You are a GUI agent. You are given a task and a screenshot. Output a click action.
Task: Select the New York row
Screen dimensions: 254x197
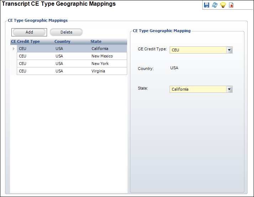click(x=72, y=64)
